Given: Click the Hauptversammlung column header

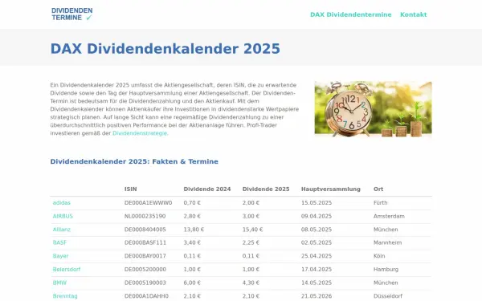Looking at the screenshot, I should pyautogui.click(x=331, y=189).
